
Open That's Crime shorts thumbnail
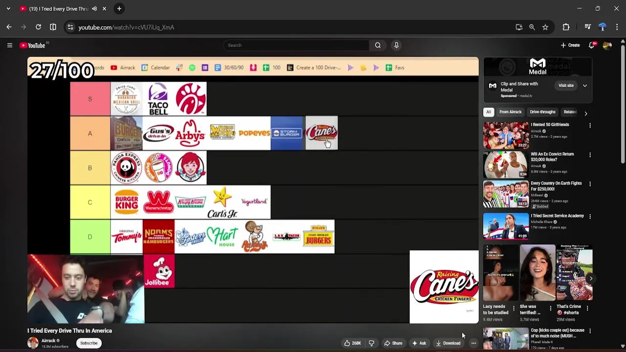pos(574,273)
